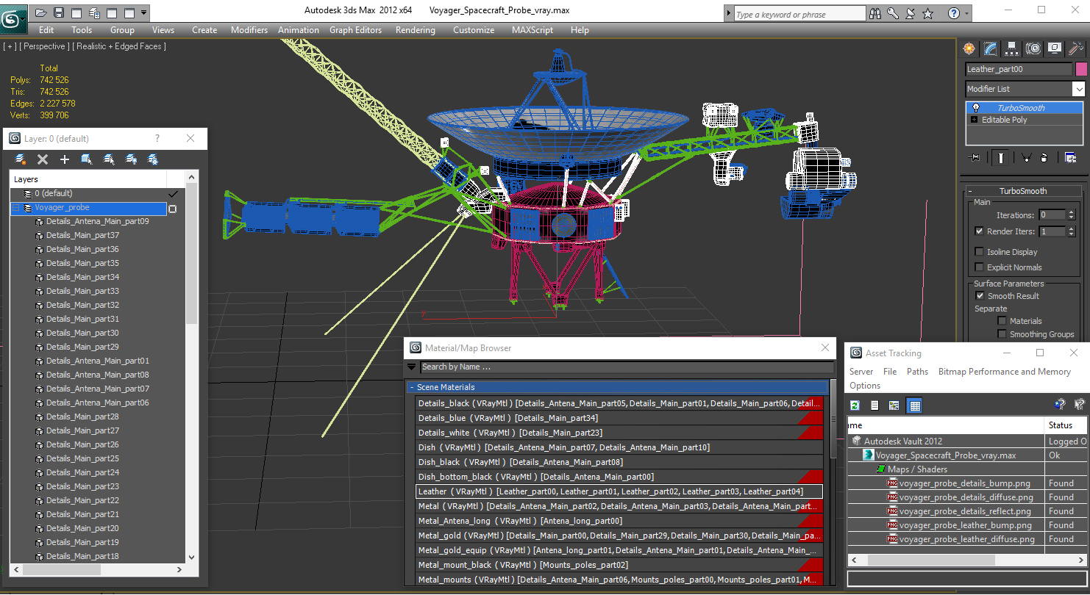Toggle Show End Result icon
The height and width of the screenshot is (595, 1090).
pyautogui.click(x=1001, y=157)
